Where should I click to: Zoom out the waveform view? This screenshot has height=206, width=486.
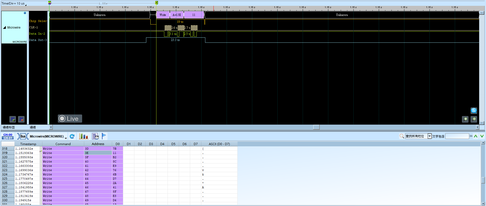(x=465, y=119)
